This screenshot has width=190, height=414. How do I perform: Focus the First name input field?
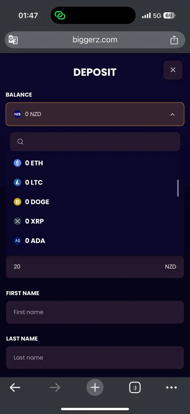(x=95, y=312)
